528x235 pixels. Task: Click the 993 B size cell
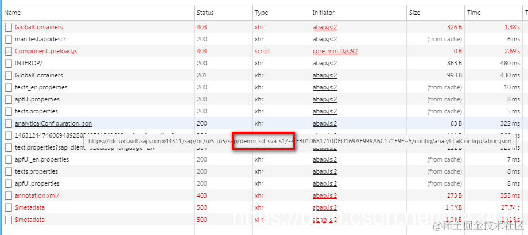[x=453, y=75]
